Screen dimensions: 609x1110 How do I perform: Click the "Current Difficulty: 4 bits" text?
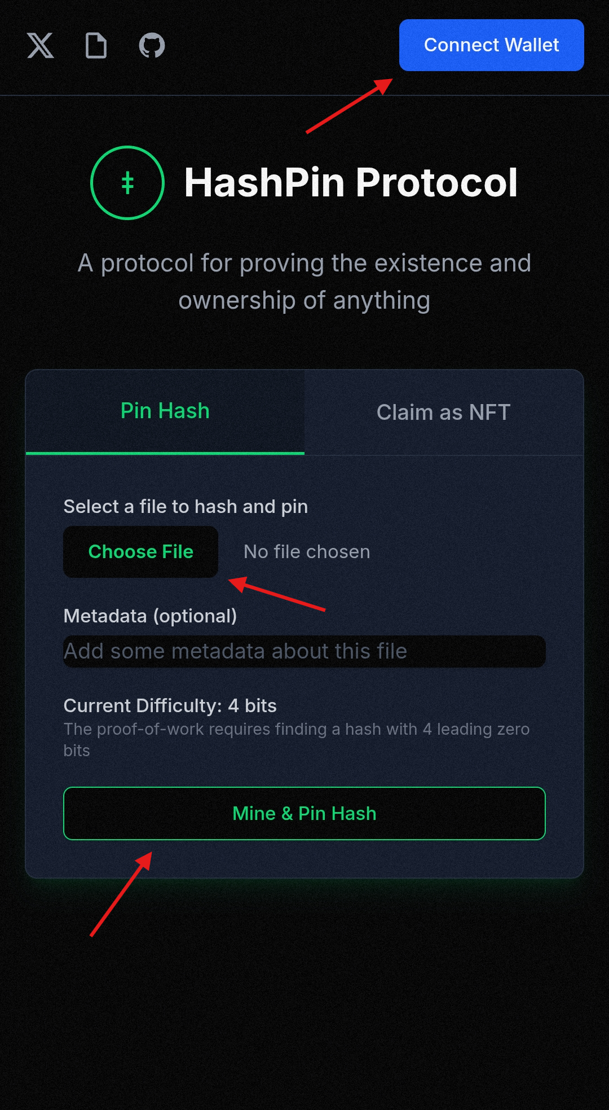[x=170, y=705]
